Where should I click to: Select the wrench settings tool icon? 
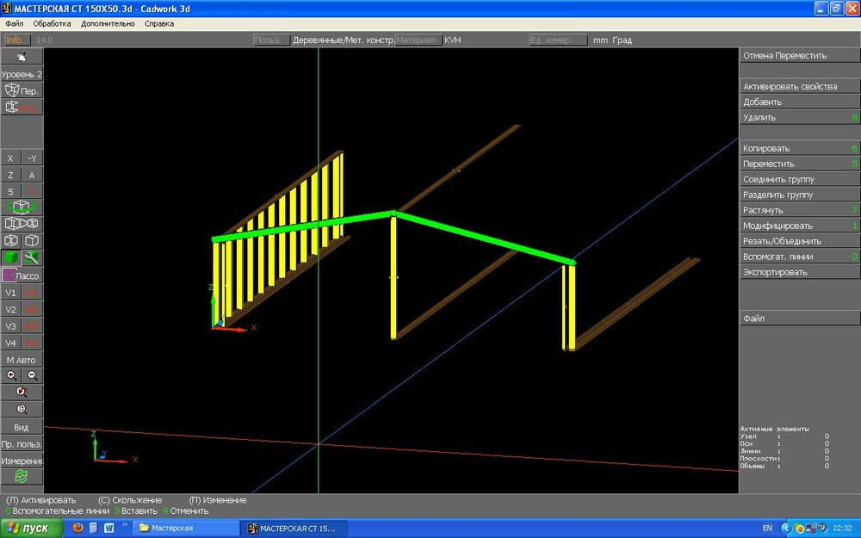point(32,257)
